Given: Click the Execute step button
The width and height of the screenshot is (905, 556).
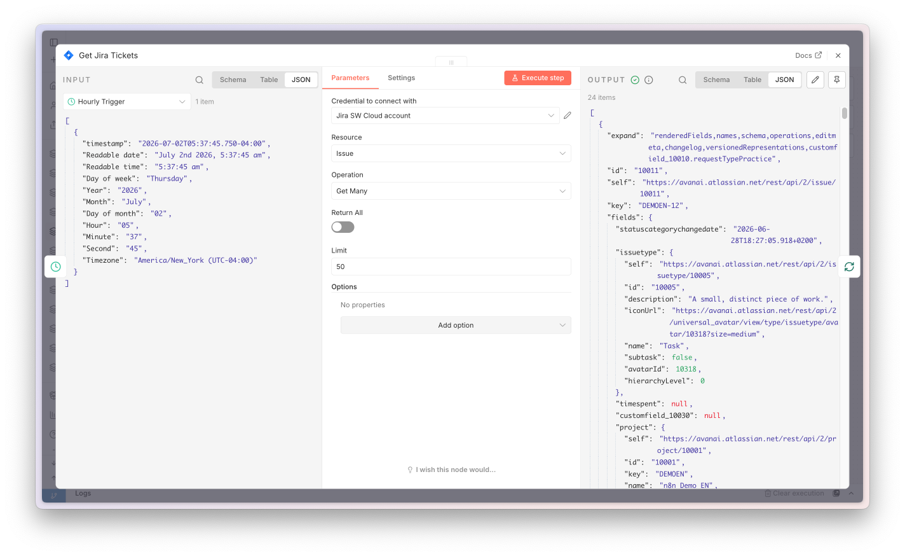Looking at the screenshot, I should click(538, 78).
